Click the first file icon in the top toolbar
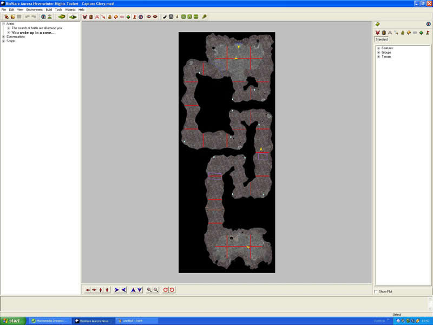Screen dimensions: 433x325 point(6,17)
